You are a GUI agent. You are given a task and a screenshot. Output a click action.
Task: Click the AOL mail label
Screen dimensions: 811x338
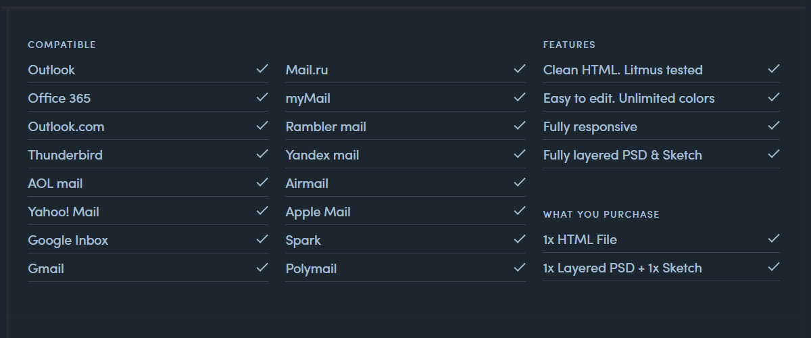coord(55,183)
